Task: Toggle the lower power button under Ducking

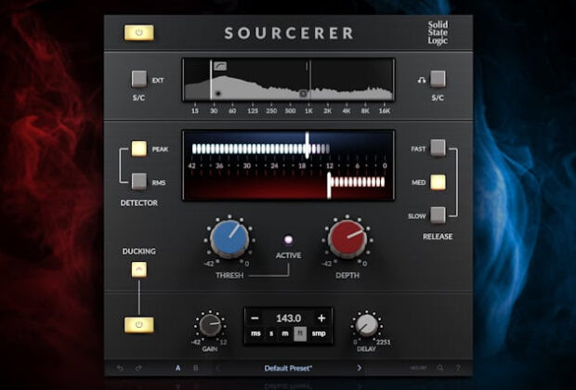Action: pyautogui.click(x=138, y=325)
